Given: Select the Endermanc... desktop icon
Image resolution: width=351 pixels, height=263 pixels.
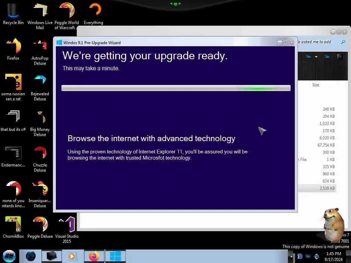Looking at the screenshot, I should 13,156.
